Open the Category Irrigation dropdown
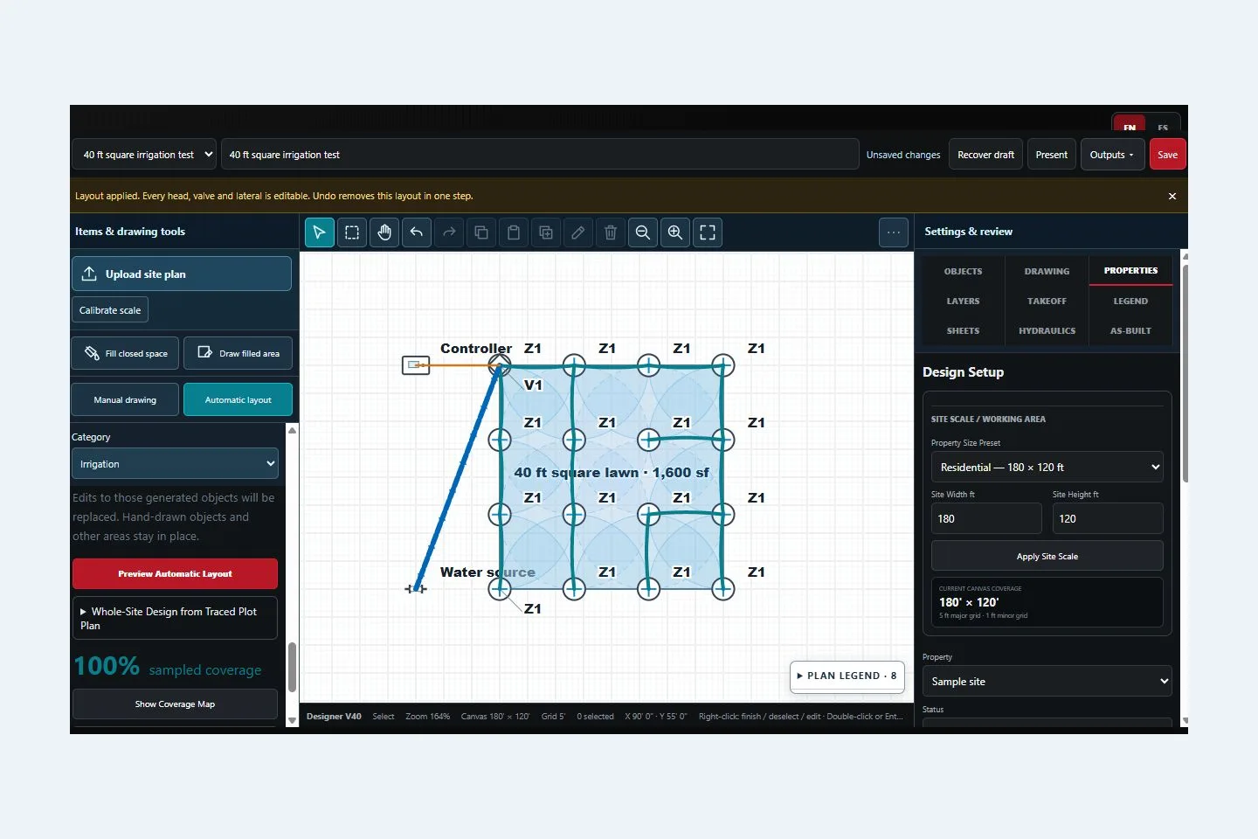This screenshot has width=1258, height=839. [175, 464]
